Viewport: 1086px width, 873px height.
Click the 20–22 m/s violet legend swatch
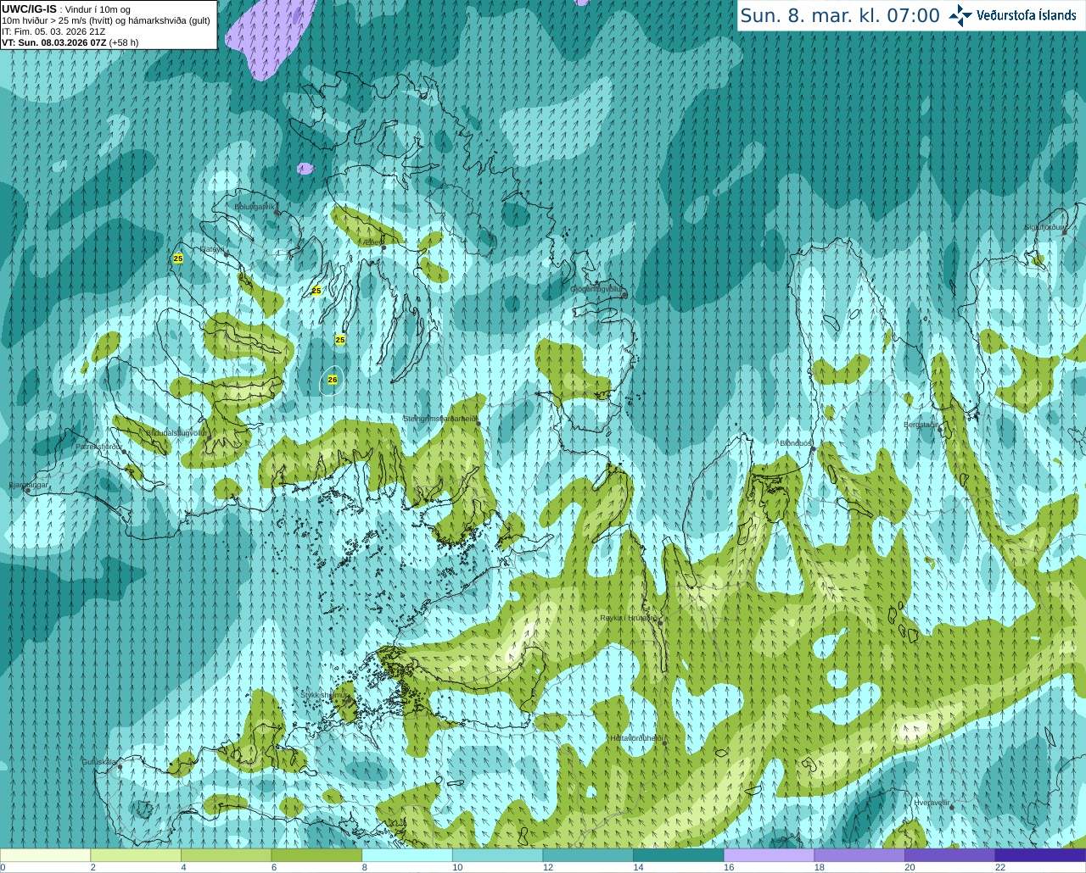950,855
